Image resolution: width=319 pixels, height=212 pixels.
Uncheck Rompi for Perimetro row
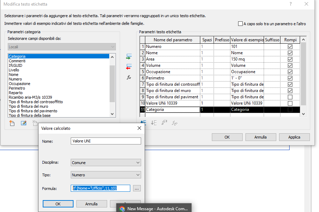pyautogui.click(x=290, y=78)
